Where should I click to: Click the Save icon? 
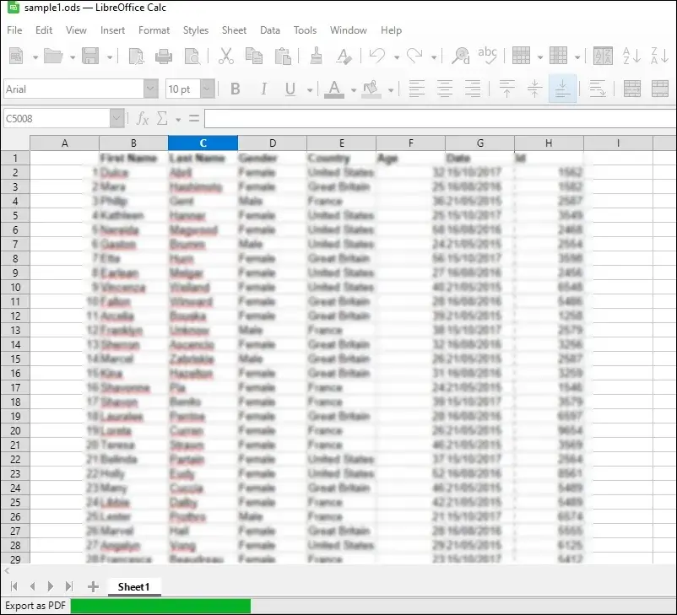click(x=90, y=57)
